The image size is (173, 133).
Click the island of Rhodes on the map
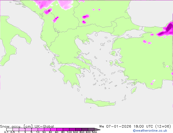click(134, 90)
